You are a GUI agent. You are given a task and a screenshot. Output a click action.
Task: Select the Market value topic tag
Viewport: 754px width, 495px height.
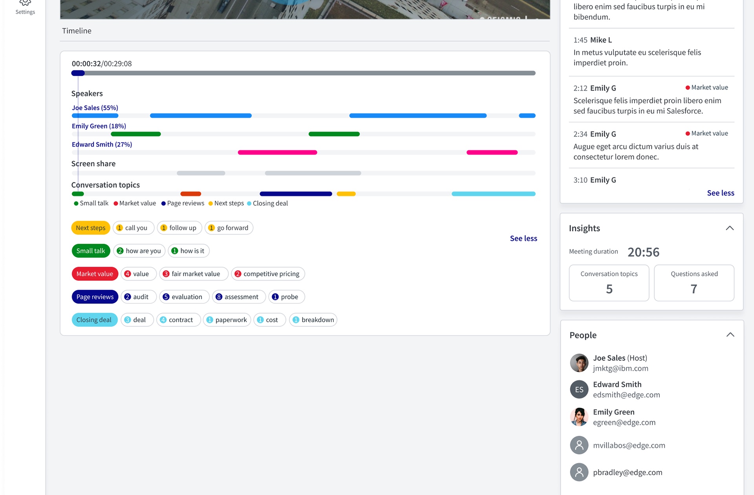(95, 274)
